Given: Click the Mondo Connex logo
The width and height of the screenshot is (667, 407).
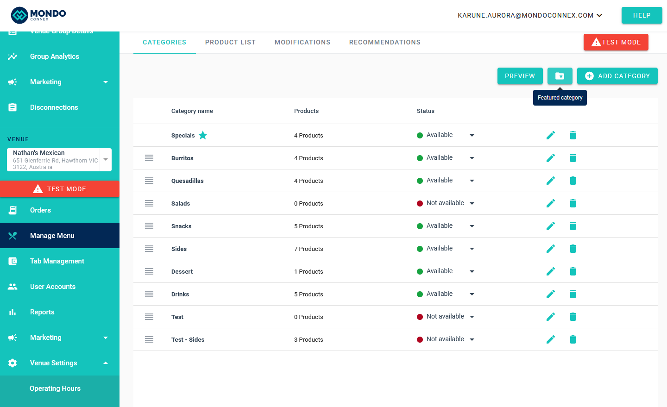Looking at the screenshot, I should click(x=38, y=15).
